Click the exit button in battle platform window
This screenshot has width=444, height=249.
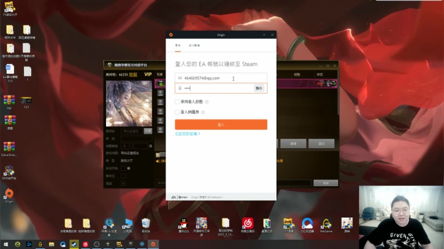click(x=321, y=144)
